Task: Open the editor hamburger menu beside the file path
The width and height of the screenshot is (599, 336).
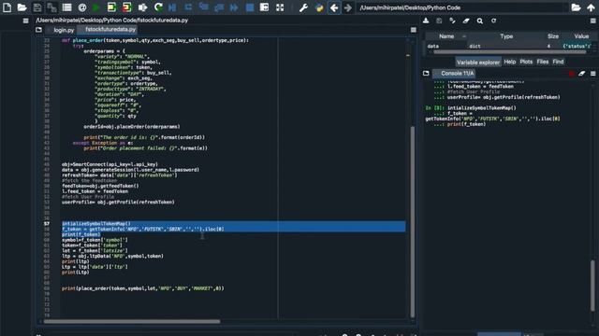Action: tap(25, 21)
